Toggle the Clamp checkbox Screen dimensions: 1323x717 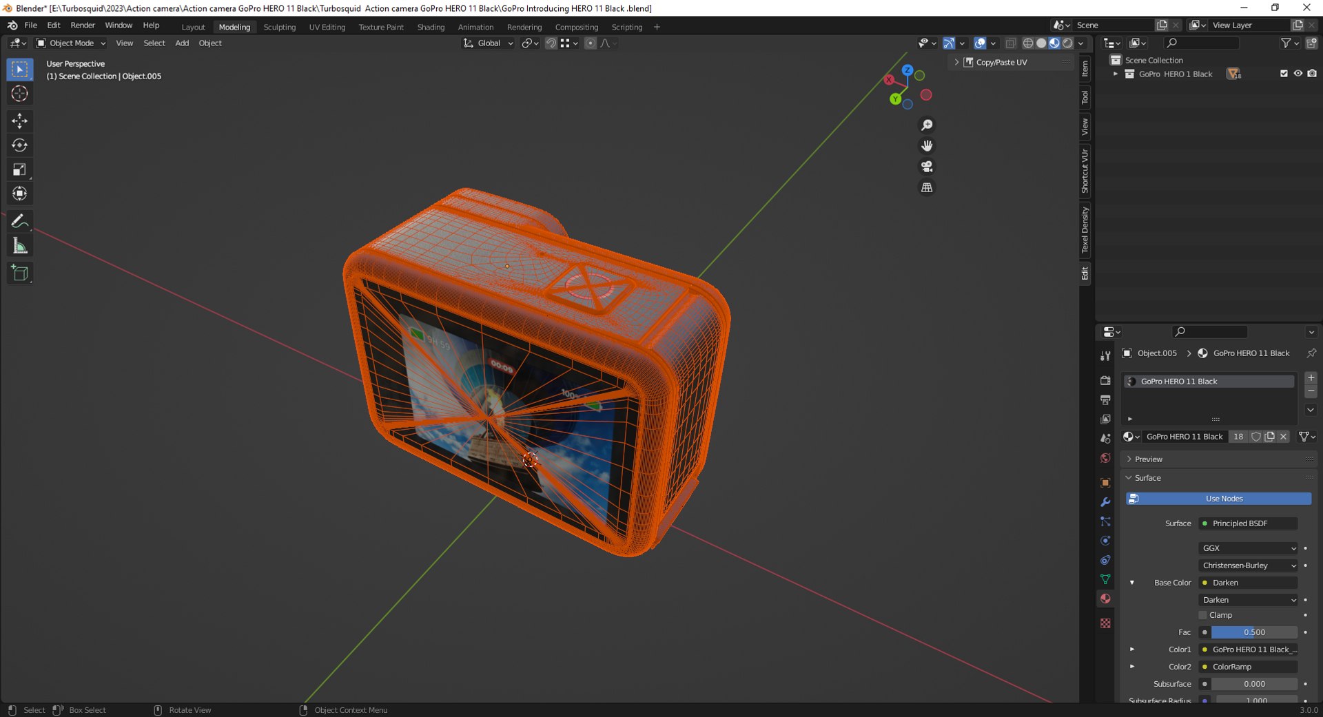pyautogui.click(x=1203, y=615)
